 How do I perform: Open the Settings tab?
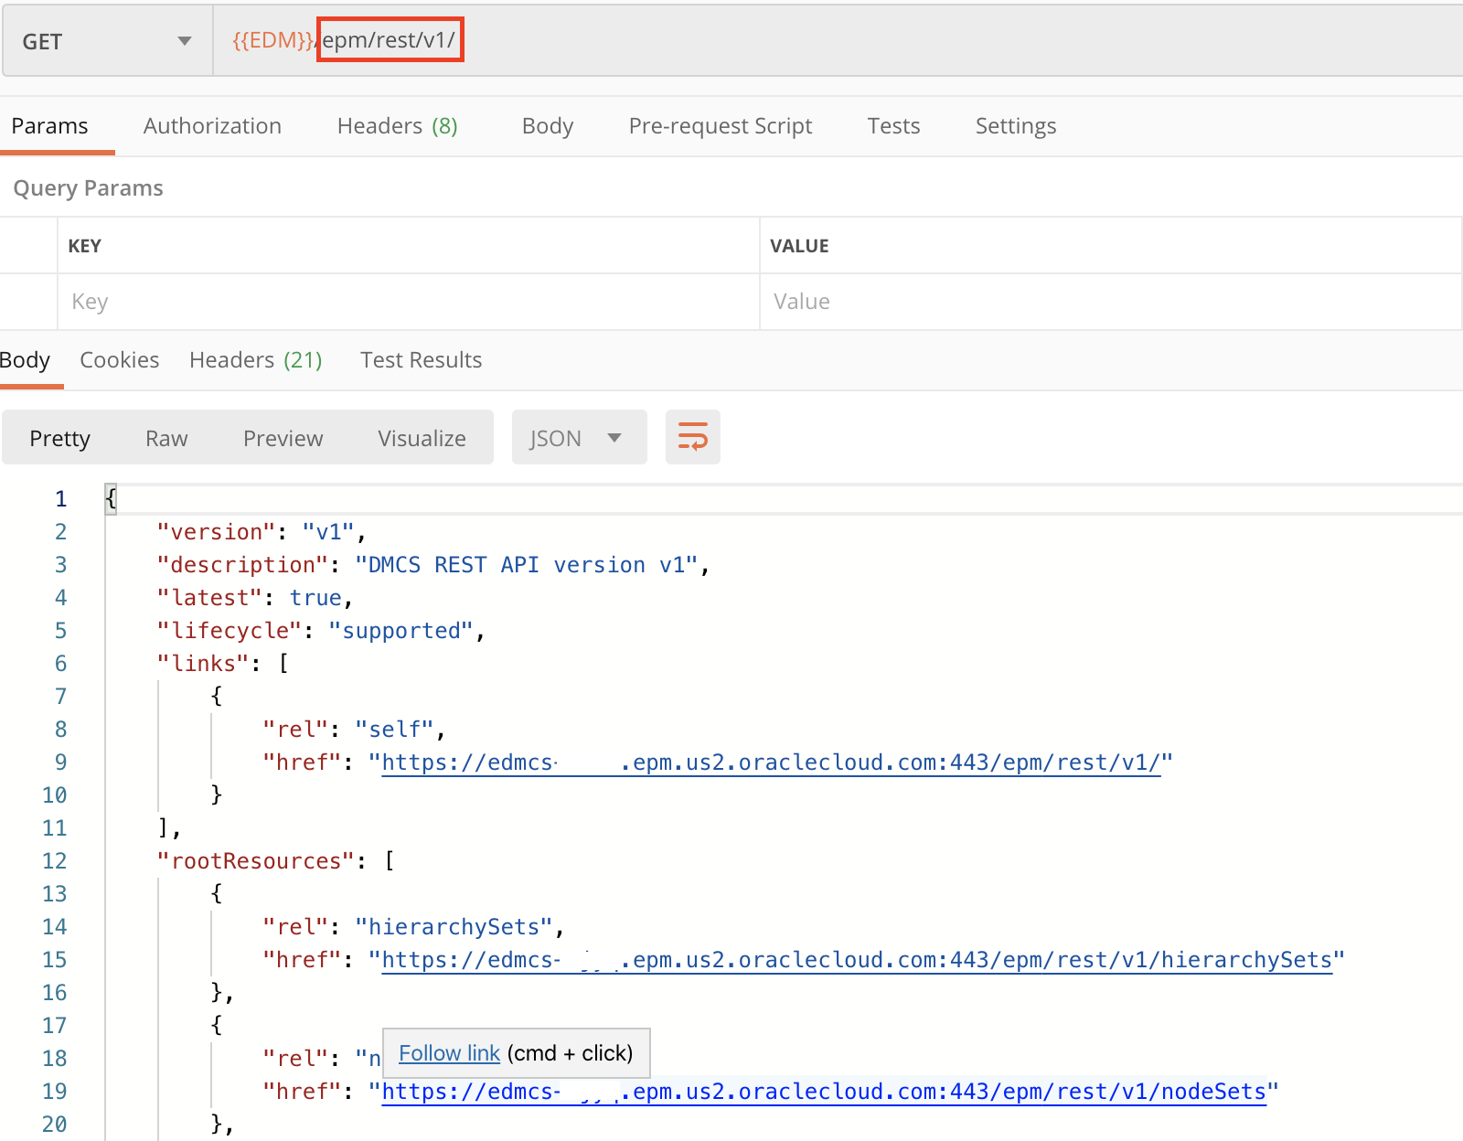pyautogui.click(x=1015, y=126)
